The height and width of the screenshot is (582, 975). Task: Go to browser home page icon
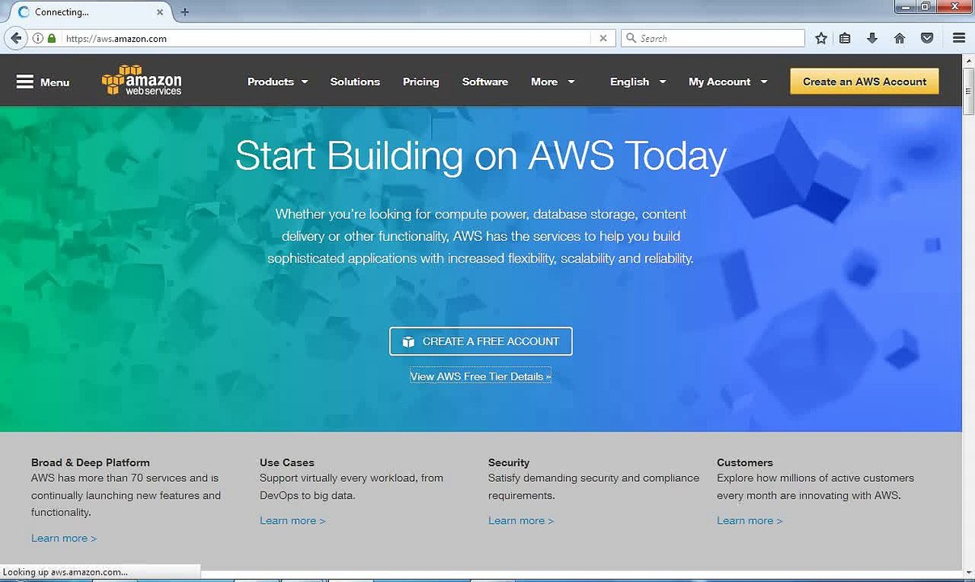tap(899, 38)
